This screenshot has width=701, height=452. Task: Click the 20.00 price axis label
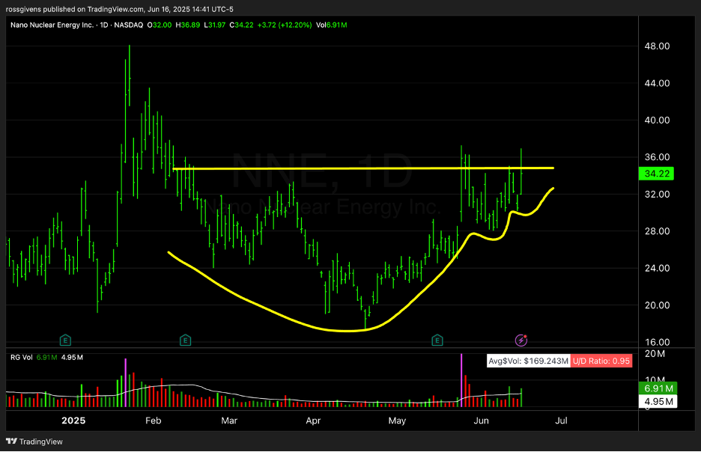[x=657, y=305]
